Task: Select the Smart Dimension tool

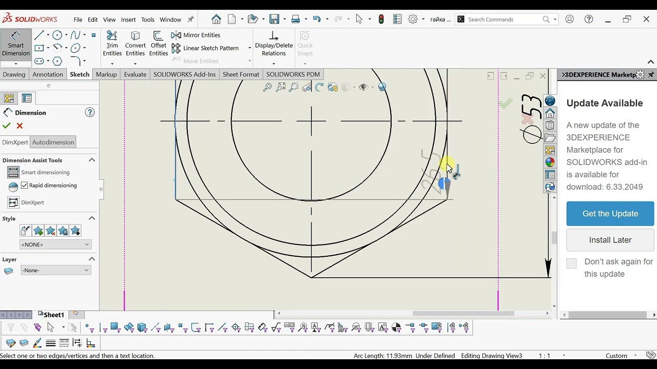Action: [16, 45]
